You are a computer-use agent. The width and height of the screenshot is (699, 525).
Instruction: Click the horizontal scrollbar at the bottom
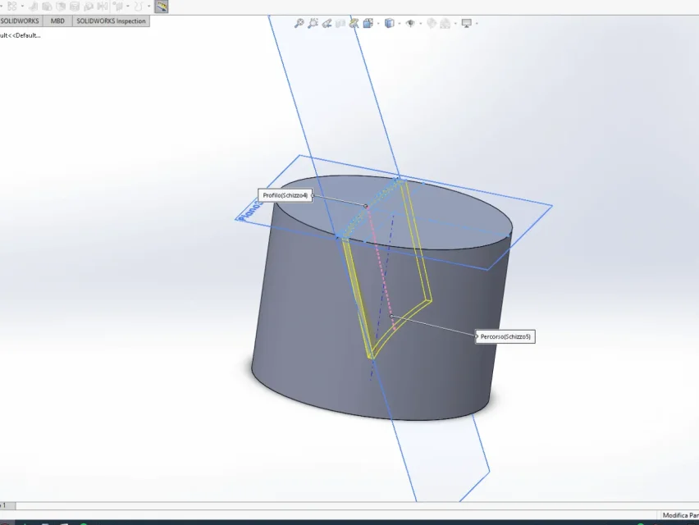(357, 506)
